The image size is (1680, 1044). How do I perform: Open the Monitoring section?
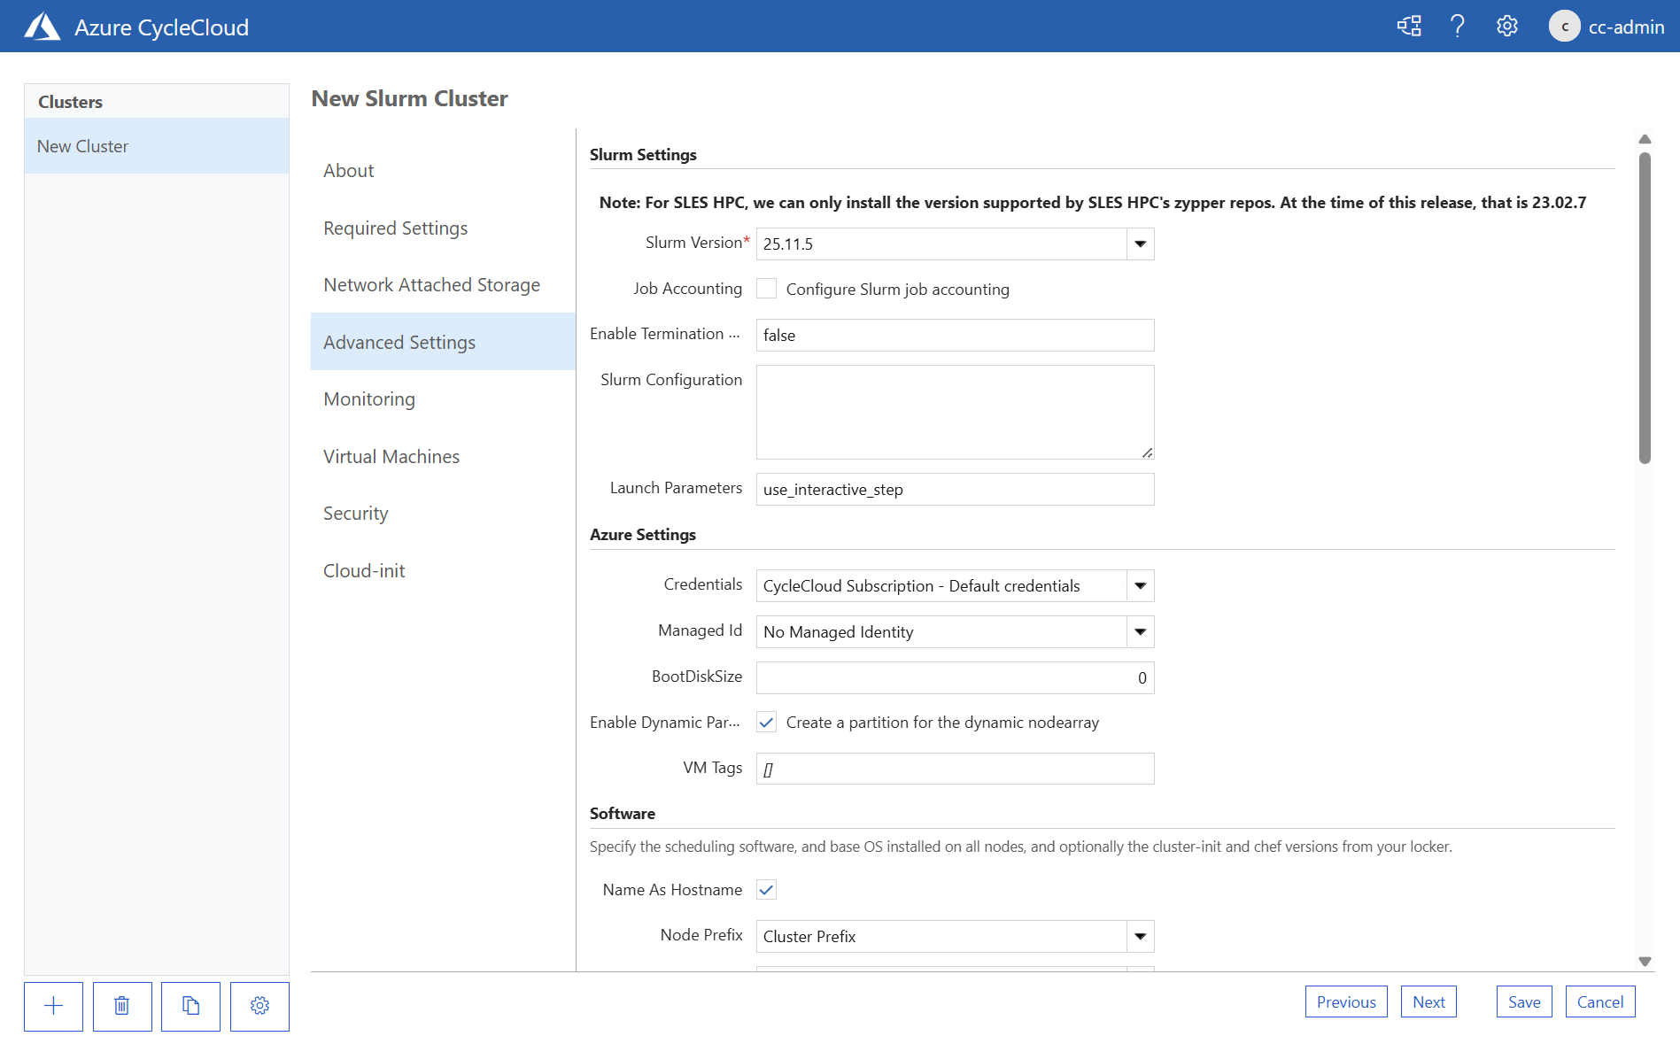pos(443,398)
